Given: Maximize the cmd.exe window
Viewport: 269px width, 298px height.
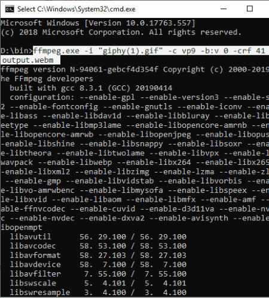Looking at the screenshot, I should [250, 9].
